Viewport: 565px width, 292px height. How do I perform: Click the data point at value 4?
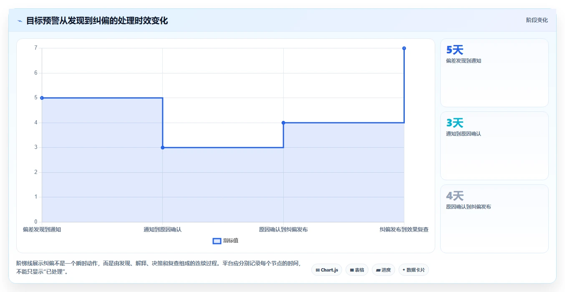[x=283, y=123]
